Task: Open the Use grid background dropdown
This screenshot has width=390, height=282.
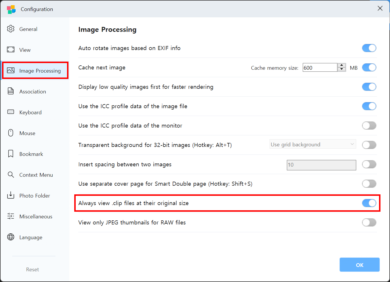Action: (x=313, y=144)
